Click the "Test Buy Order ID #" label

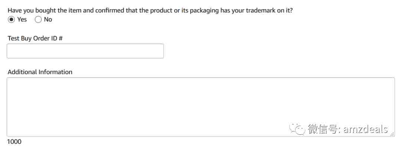pyautogui.click(x=35, y=38)
